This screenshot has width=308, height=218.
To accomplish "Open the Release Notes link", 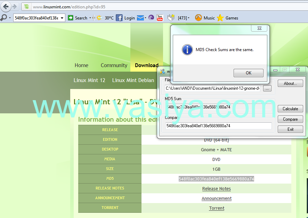I will (217, 188).
